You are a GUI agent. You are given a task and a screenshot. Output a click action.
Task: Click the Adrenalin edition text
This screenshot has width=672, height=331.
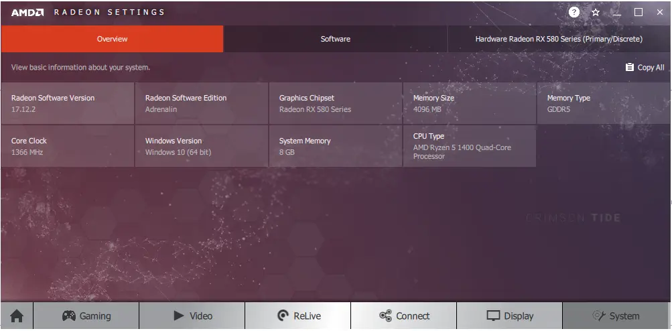(161, 109)
